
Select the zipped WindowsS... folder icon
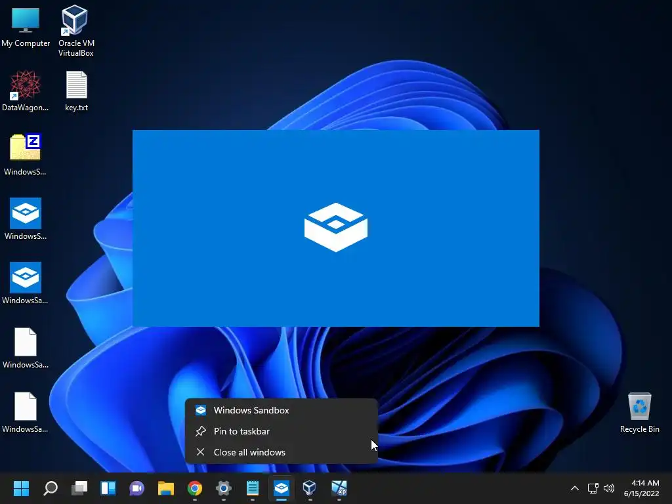point(26,154)
